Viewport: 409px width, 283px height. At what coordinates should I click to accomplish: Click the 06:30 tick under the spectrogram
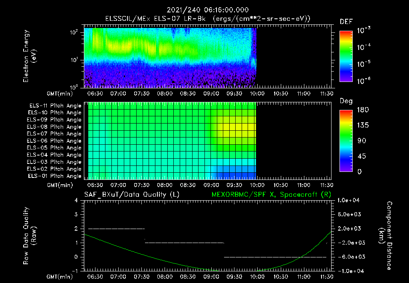click(95, 94)
